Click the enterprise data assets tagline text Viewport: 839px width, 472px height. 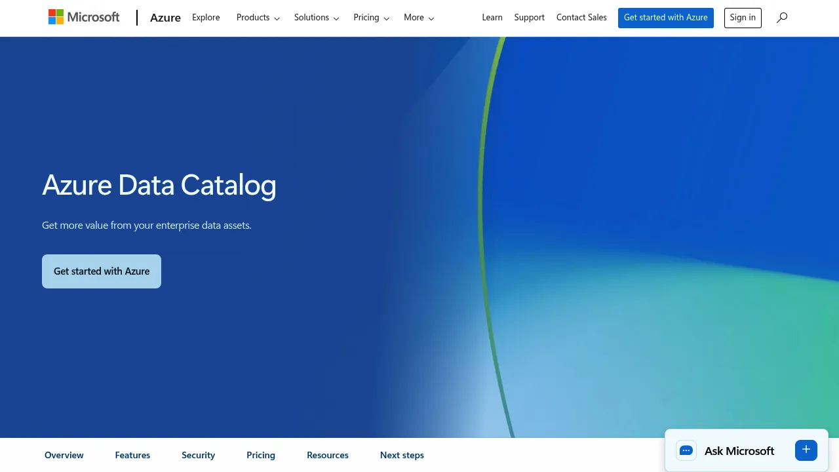point(147,226)
